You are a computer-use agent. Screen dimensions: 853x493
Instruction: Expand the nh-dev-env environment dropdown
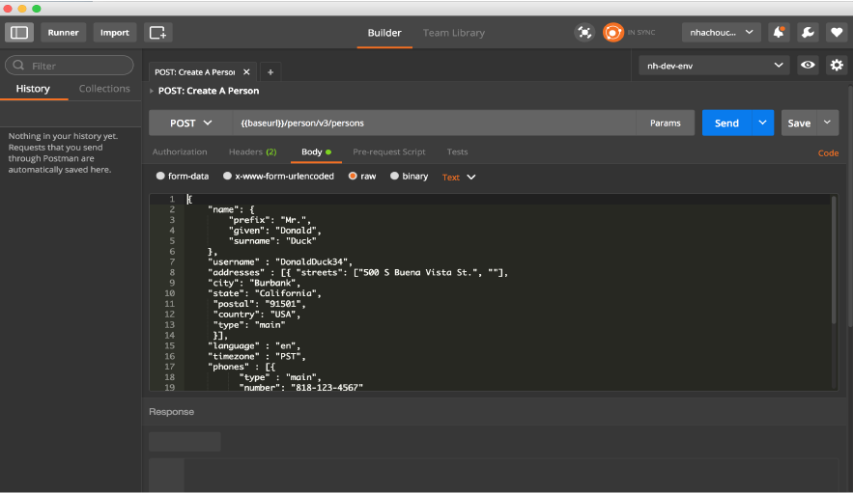pos(714,65)
